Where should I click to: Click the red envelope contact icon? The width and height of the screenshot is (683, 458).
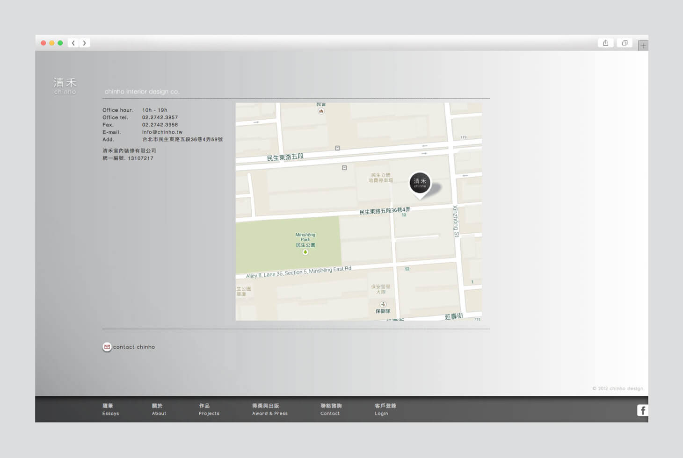tap(107, 347)
